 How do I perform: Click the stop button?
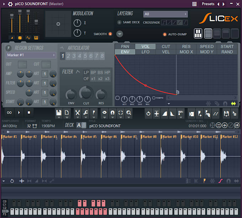click(x=29, y=113)
